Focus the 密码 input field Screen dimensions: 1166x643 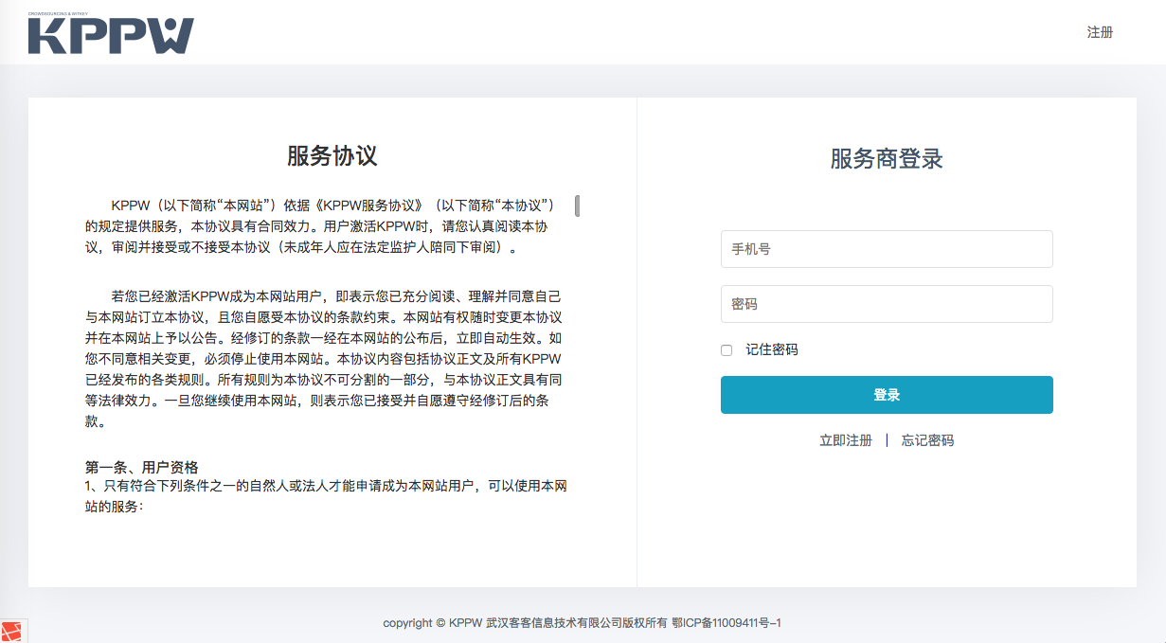tap(887, 304)
